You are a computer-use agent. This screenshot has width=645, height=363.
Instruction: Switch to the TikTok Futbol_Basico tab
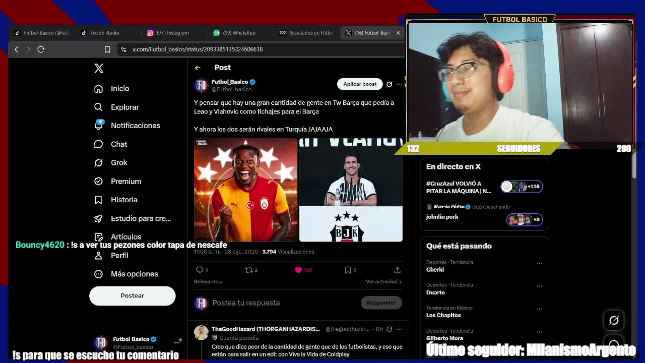(x=42, y=33)
